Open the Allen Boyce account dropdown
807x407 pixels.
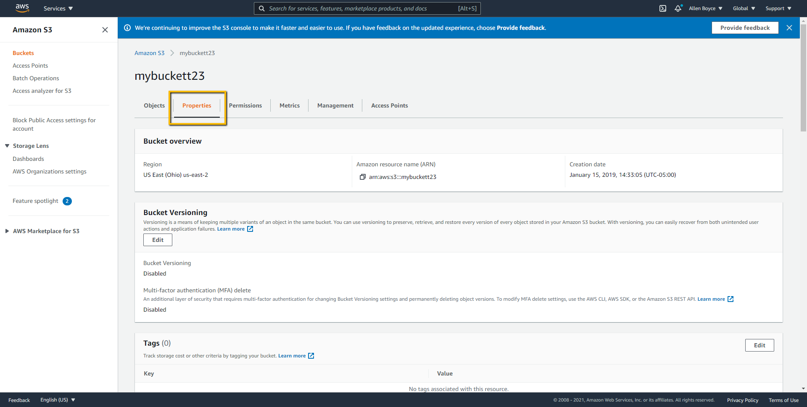point(706,8)
